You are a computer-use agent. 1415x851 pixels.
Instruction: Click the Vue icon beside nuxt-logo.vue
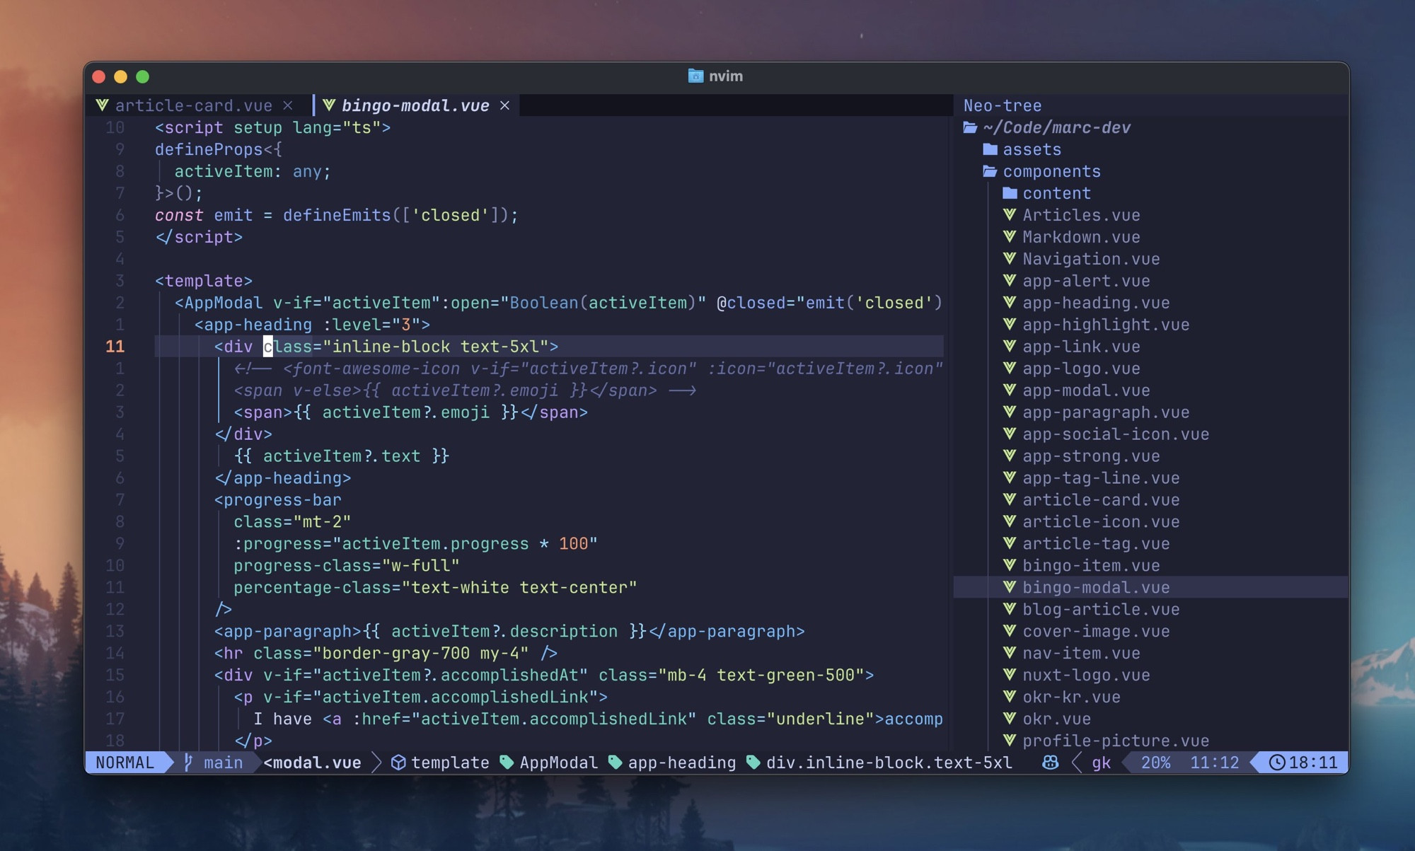(x=1010, y=675)
